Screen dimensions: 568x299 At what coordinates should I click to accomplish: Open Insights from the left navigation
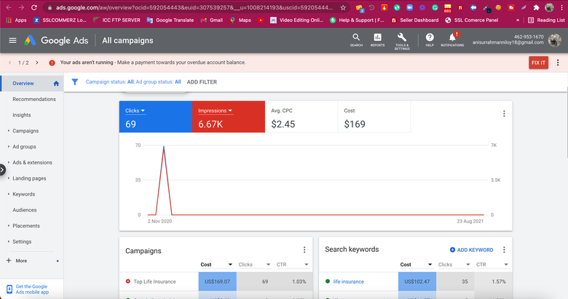pos(22,115)
